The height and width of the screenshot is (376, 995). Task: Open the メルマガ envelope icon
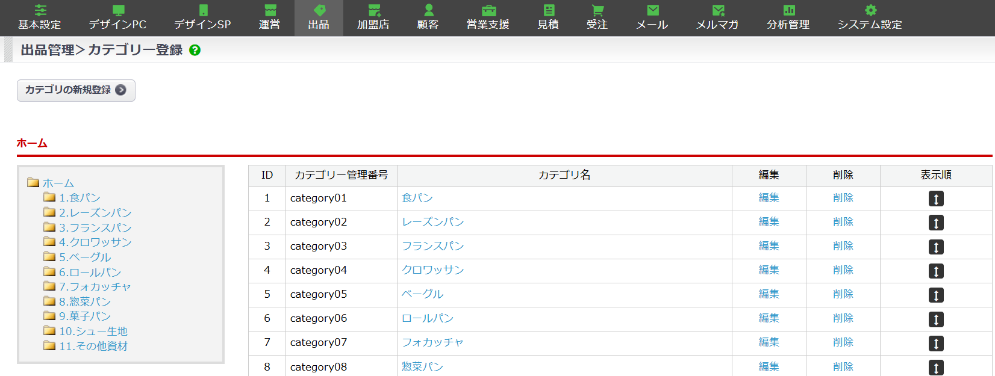click(x=718, y=10)
